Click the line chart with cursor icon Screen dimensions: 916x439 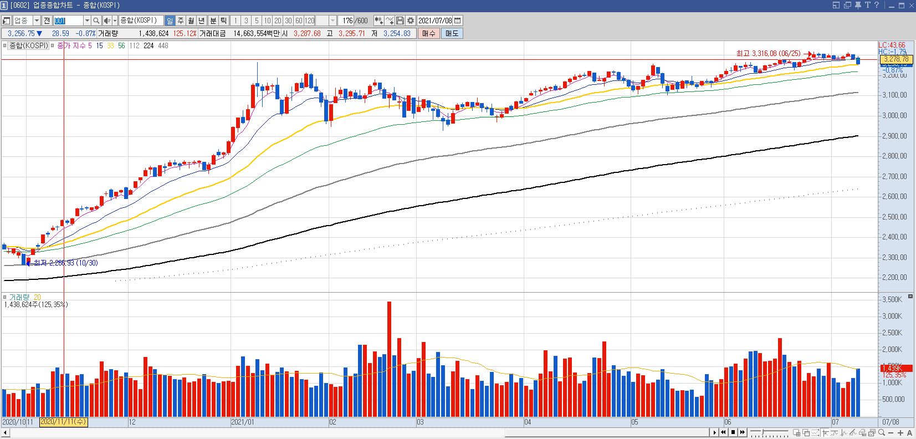pyautogui.click(x=390, y=21)
